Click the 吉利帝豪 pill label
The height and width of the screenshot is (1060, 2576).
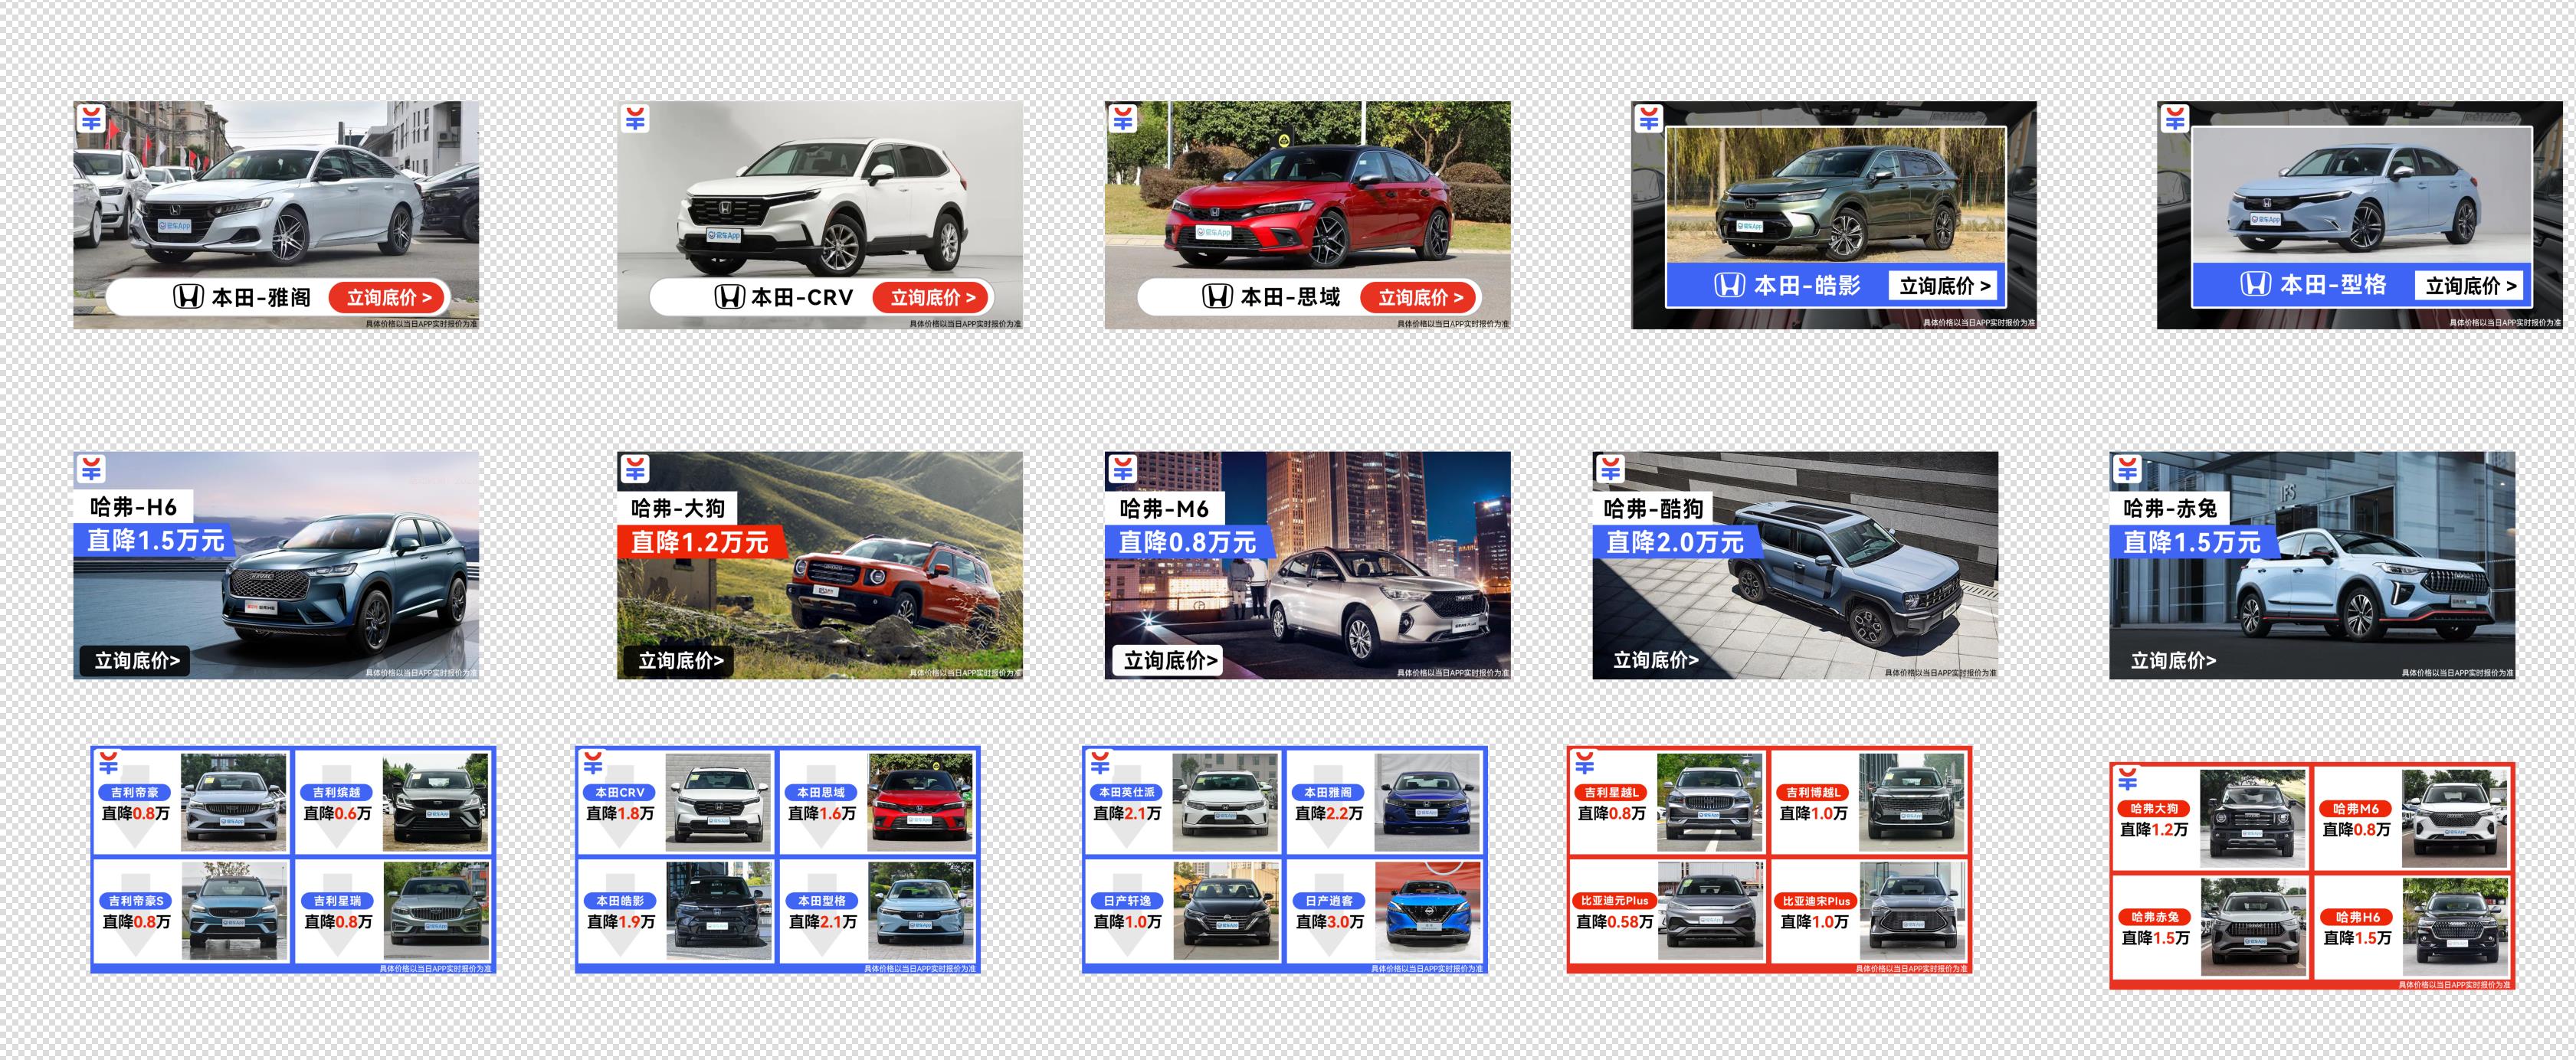tap(134, 792)
